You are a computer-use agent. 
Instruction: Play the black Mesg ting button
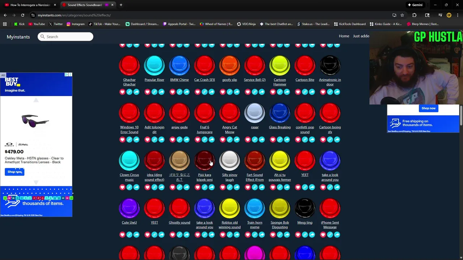coord(305,208)
